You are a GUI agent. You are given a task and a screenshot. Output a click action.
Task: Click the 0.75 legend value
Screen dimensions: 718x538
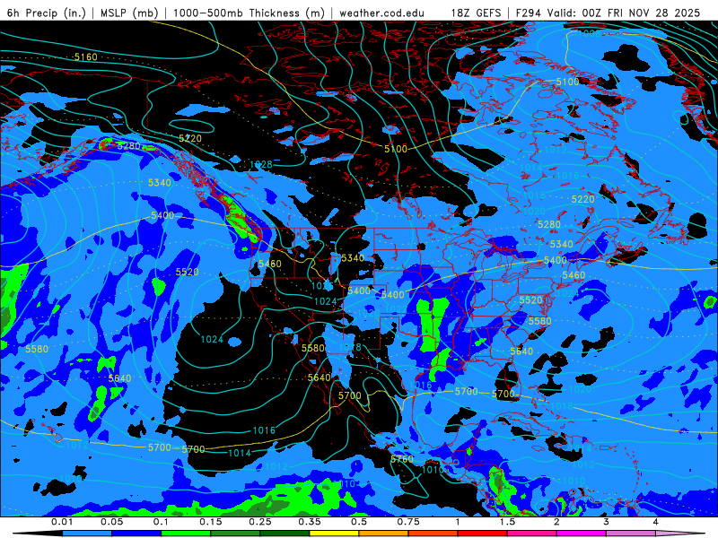(x=408, y=522)
